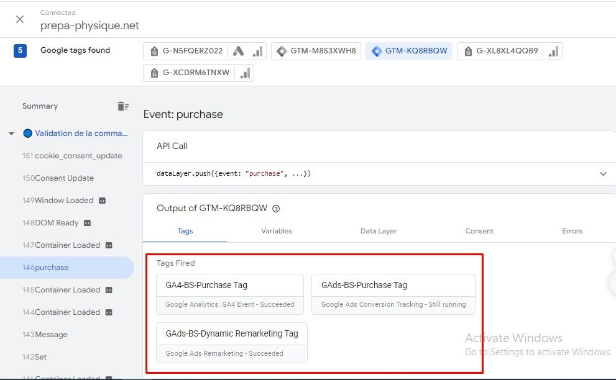The width and height of the screenshot is (616, 380).
Task: Select event 148 DOM Ready
Action: (51, 223)
